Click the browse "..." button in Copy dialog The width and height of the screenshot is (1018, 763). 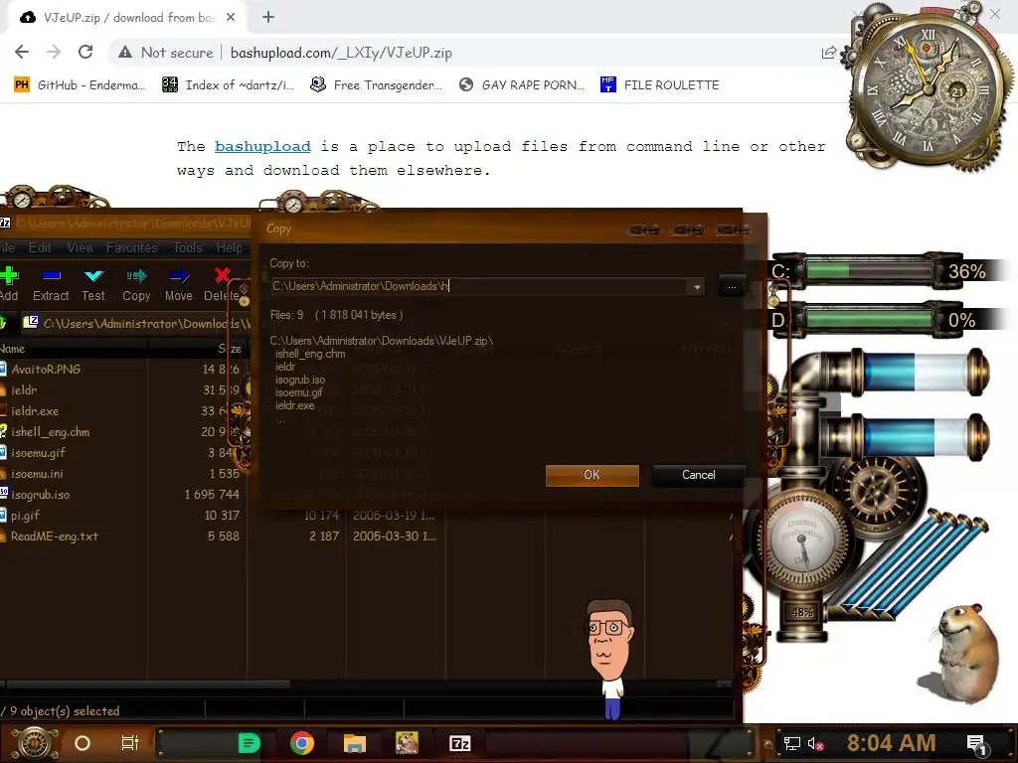pos(732,286)
